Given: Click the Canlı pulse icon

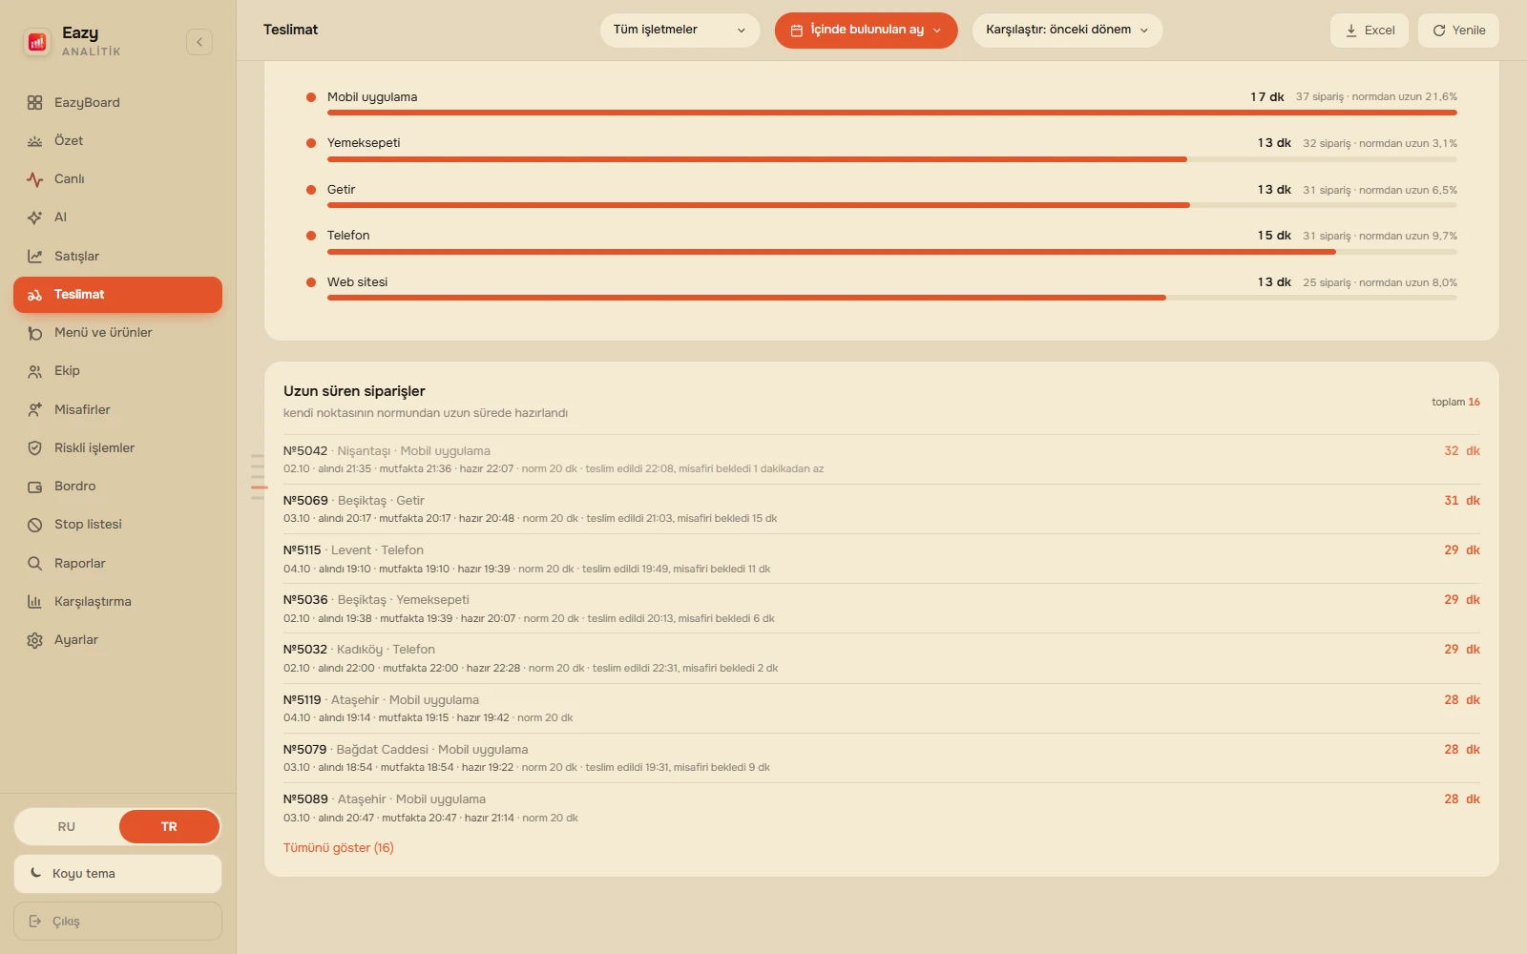Looking at the screenshot, I should [x=35, y=179].
